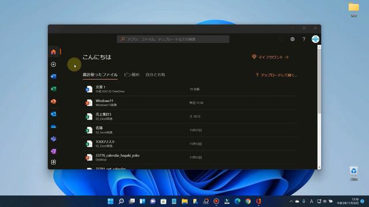Click the Word icon beside 文書 1
The width and height of the screenshot is (369, 207).
89,89
